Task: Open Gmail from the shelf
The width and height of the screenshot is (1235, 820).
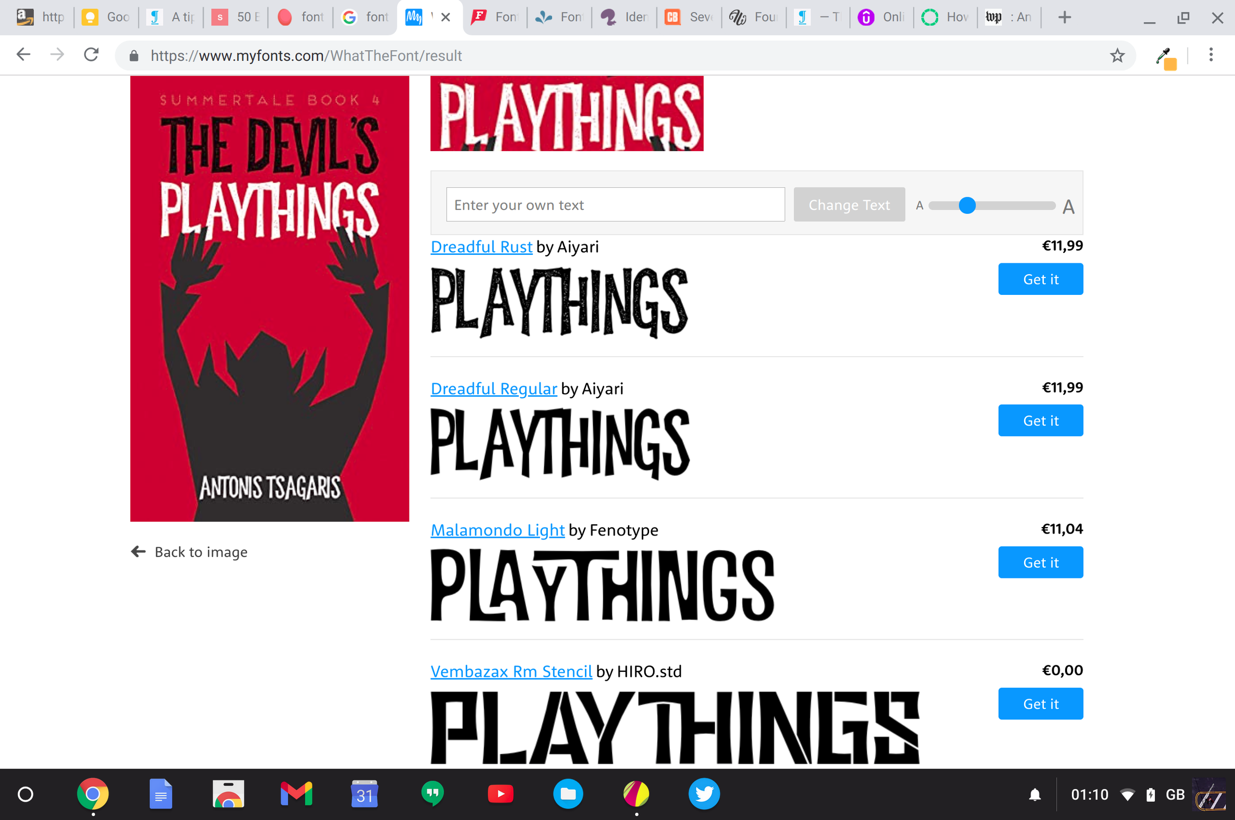Action: (x=296, y=794)
